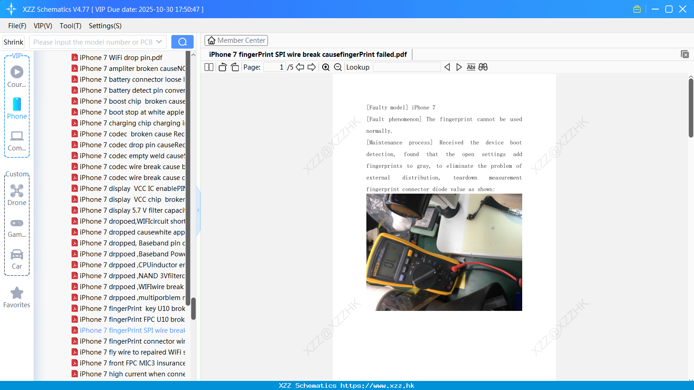
Task: Toggle two-page view in PDF toolbar
Action: pyautogui.click(x=209, y=67)
